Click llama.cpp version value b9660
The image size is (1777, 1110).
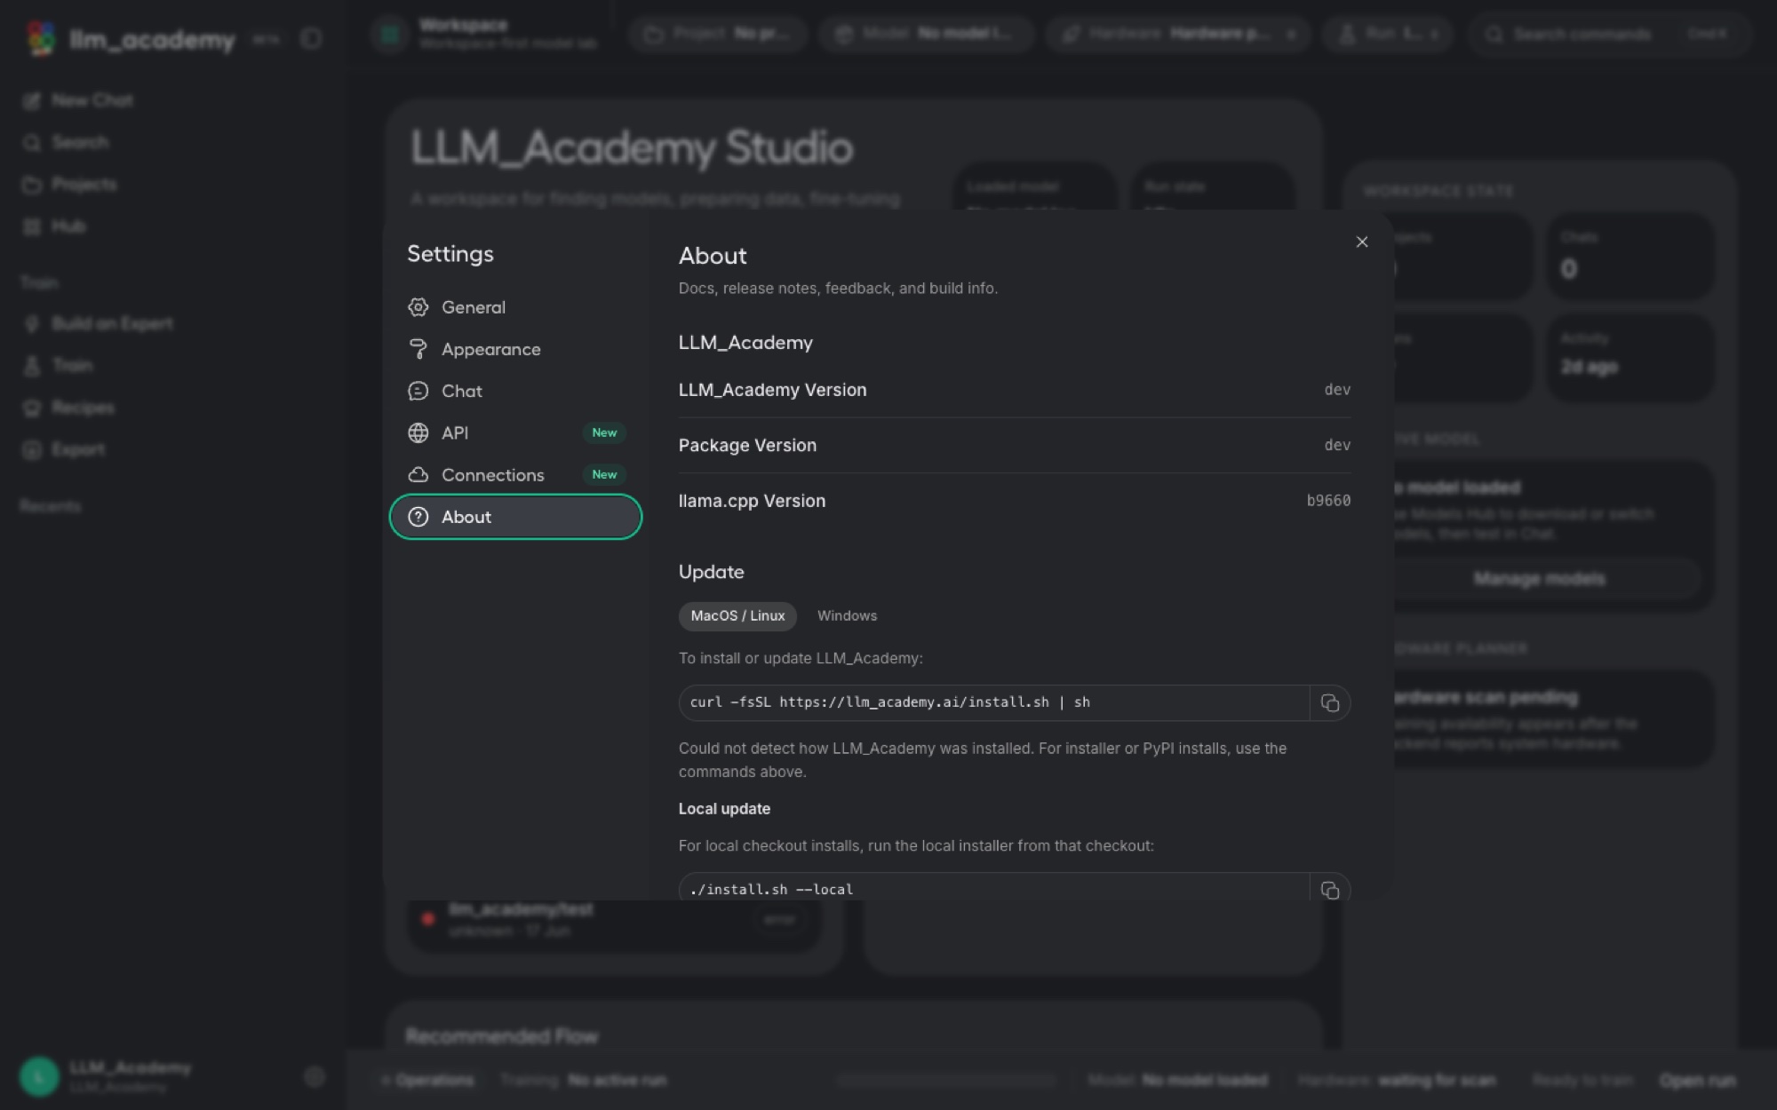click(1328, 501)
